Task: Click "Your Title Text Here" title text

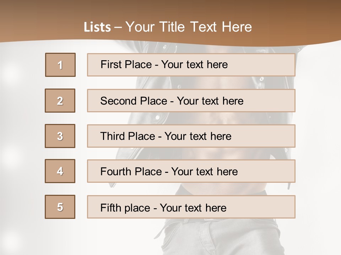Action: (189, 27)
